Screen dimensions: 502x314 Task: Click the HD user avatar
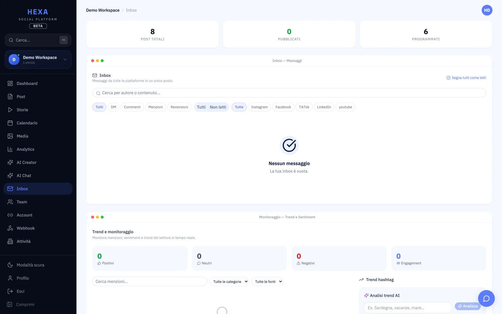click(487, 10)
